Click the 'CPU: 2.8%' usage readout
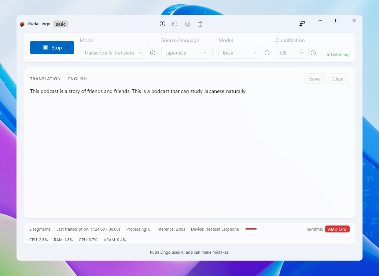Screen dimensions: 379x276 coord(38,240)
